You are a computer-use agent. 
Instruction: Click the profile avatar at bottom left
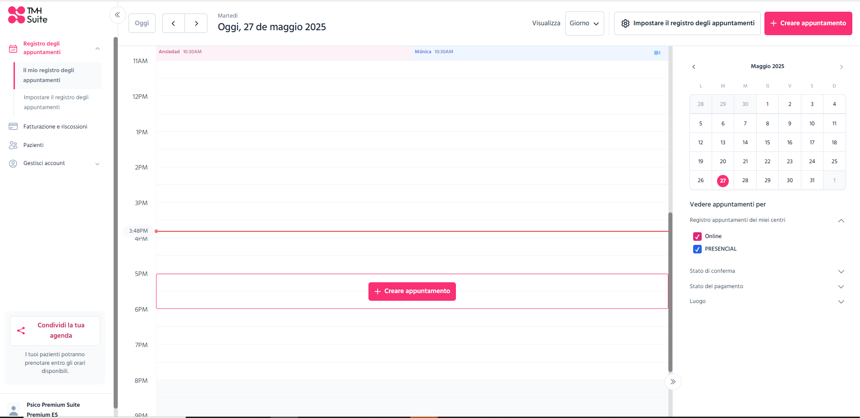pyautogui.click(x=14, y=409)
